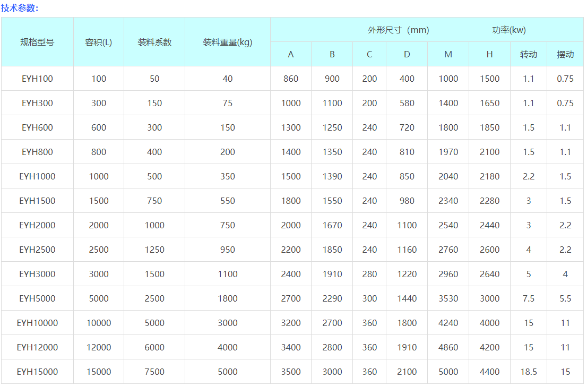Click the EYH800 model name
This screenshot has width=587, height=386.
[37, 152]
